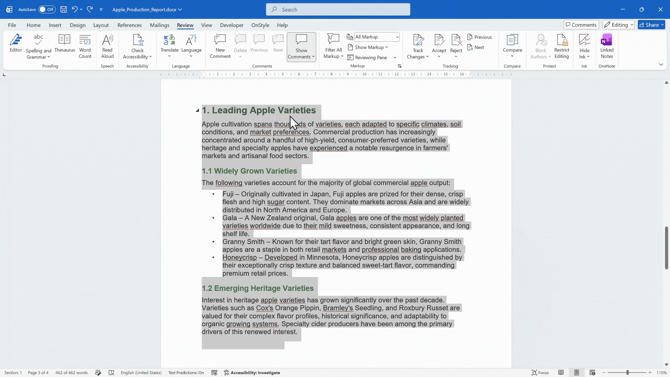Toggle the Reviewing Pane

(x=368, y=58)
